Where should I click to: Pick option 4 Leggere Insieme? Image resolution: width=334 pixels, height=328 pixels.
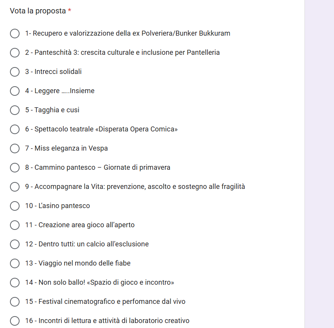point(15,91)
